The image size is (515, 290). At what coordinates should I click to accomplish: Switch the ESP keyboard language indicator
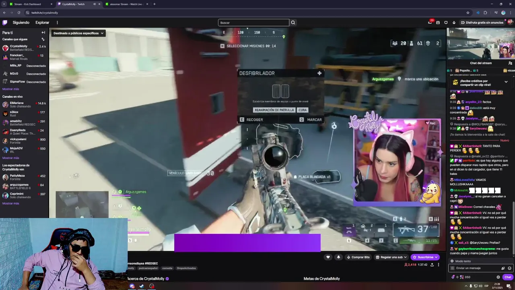[486, 286]
